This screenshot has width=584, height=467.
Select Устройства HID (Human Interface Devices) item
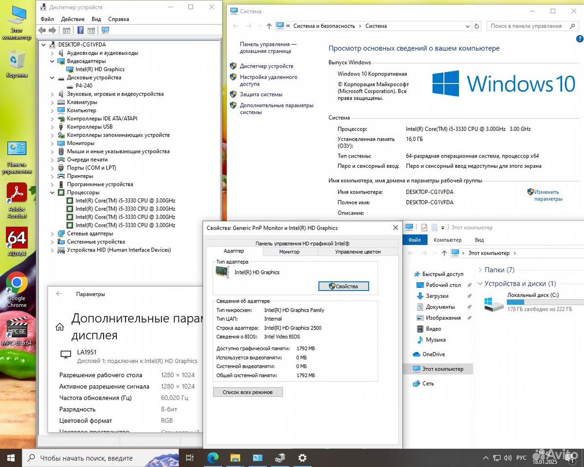[119, 250]
